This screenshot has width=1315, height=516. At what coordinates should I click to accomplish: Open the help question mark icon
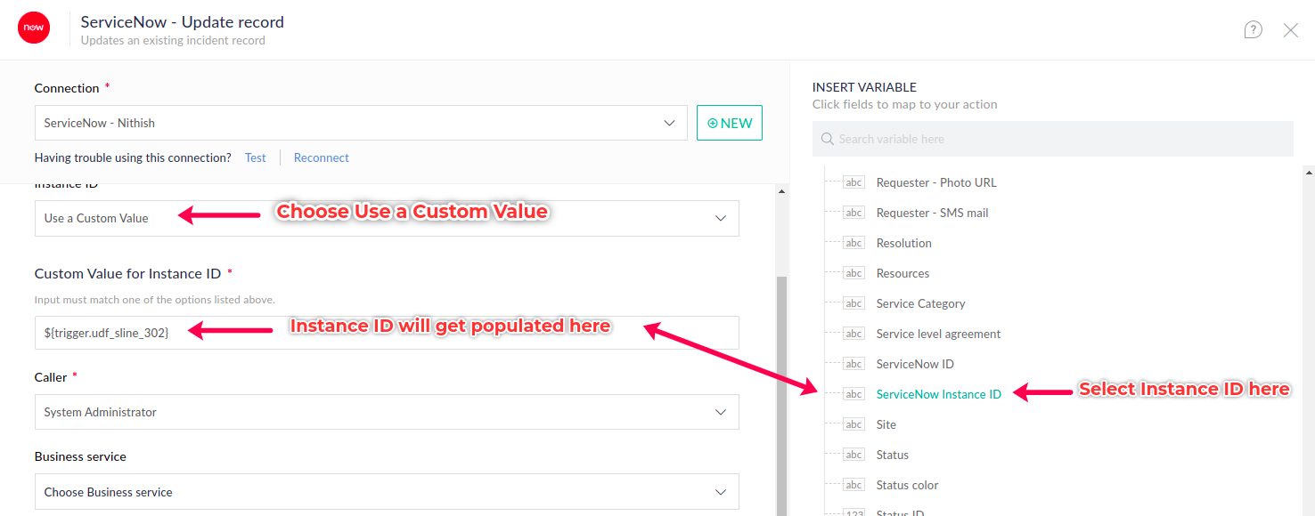pos(1253,30)
